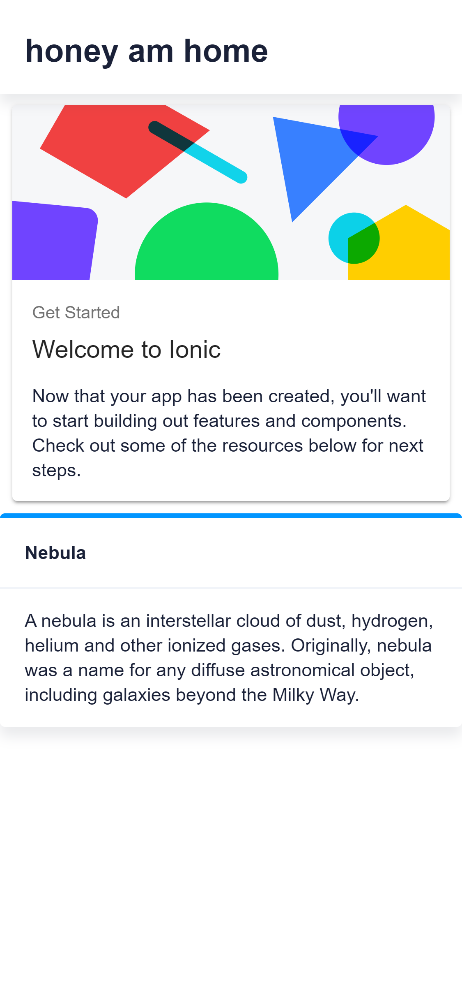Select the paragraph about building out features
Image resolution: width=462 pixels, height=1002 pixels.
(x=229, y=432)
